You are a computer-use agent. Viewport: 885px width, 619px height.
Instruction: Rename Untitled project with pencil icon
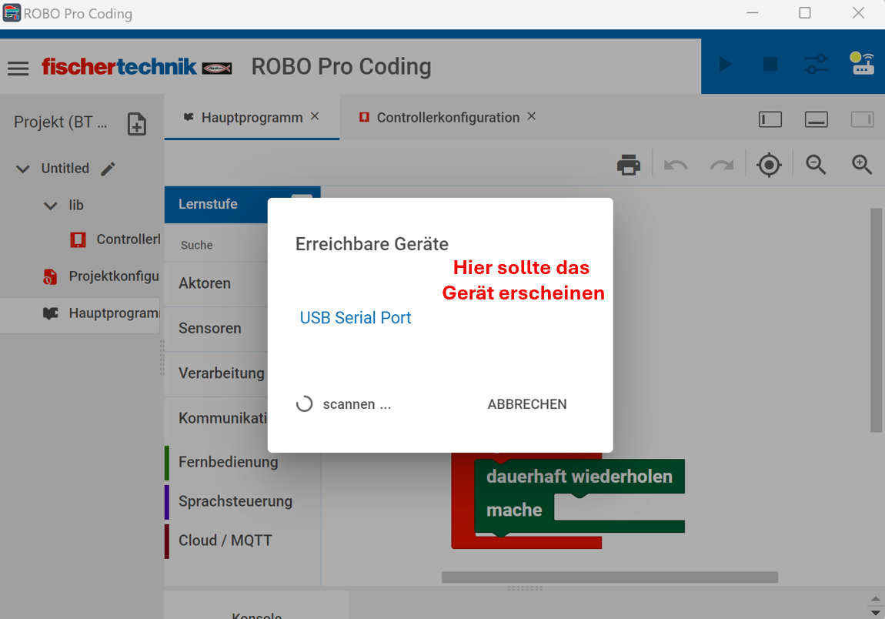click(x=108, y=169)
